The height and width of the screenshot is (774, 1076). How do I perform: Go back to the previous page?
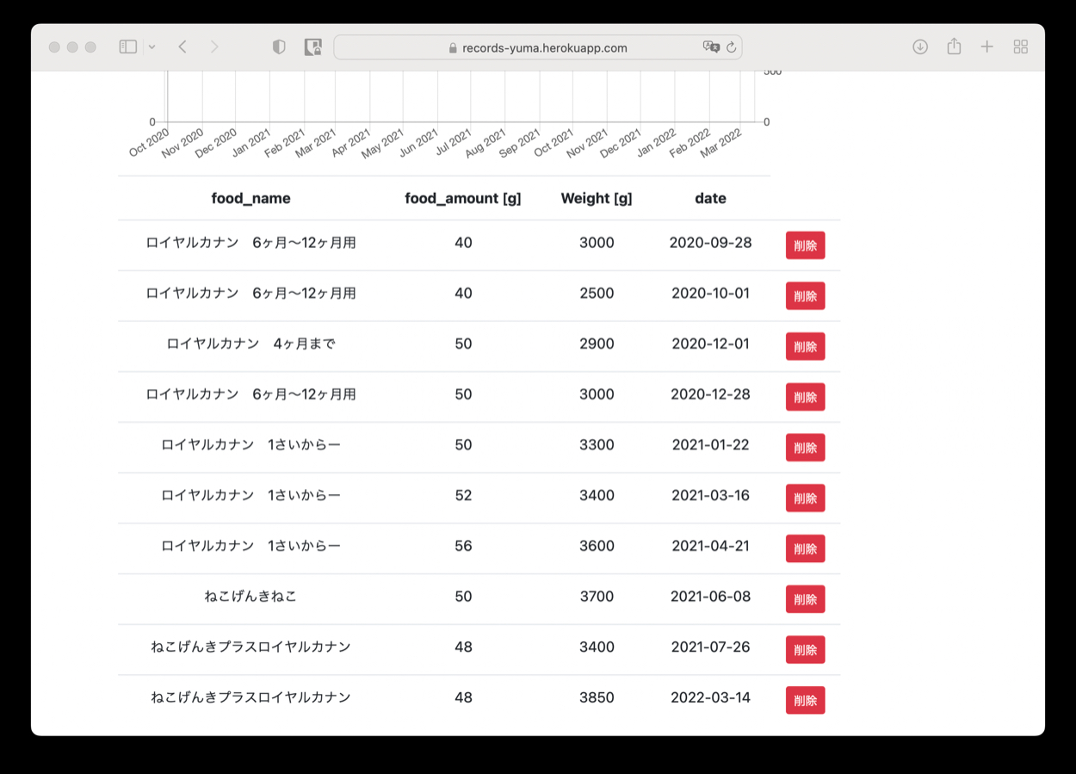(182, 47)
